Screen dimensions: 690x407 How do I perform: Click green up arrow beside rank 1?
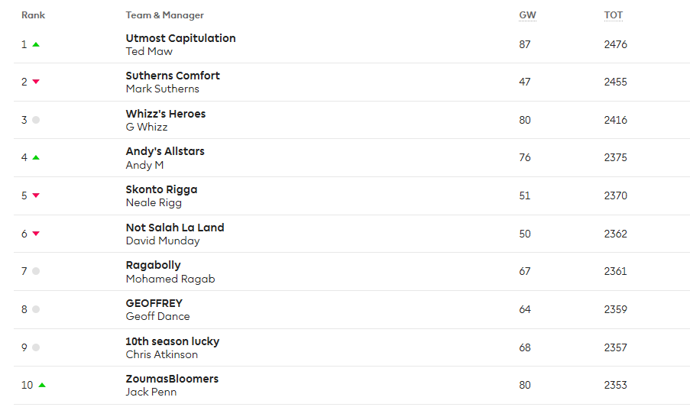[x=36, y=44]
